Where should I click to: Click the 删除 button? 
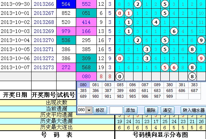click(151, 110)
